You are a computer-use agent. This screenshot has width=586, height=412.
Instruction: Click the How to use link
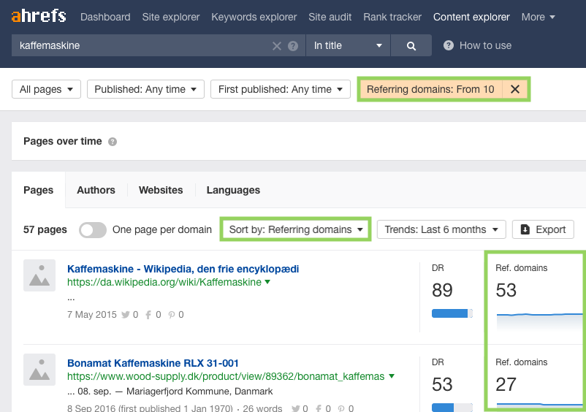(x=485, y=45)
